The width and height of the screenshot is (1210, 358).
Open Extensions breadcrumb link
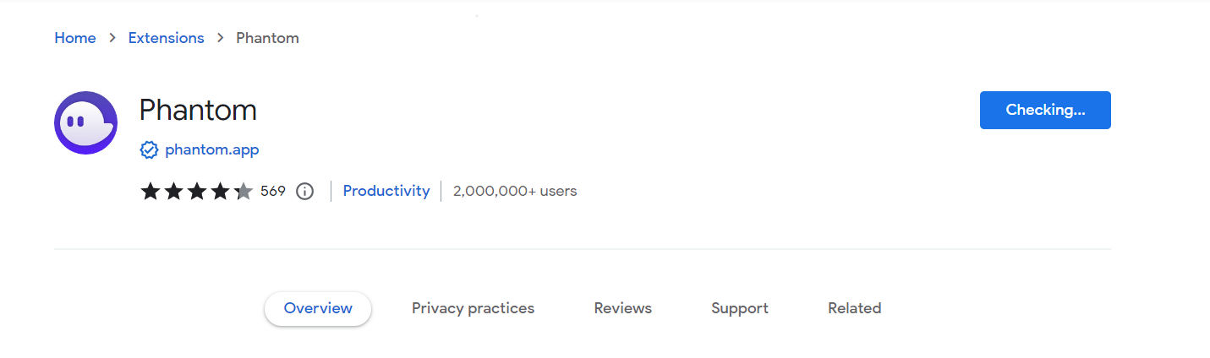(x=166, y=38)
